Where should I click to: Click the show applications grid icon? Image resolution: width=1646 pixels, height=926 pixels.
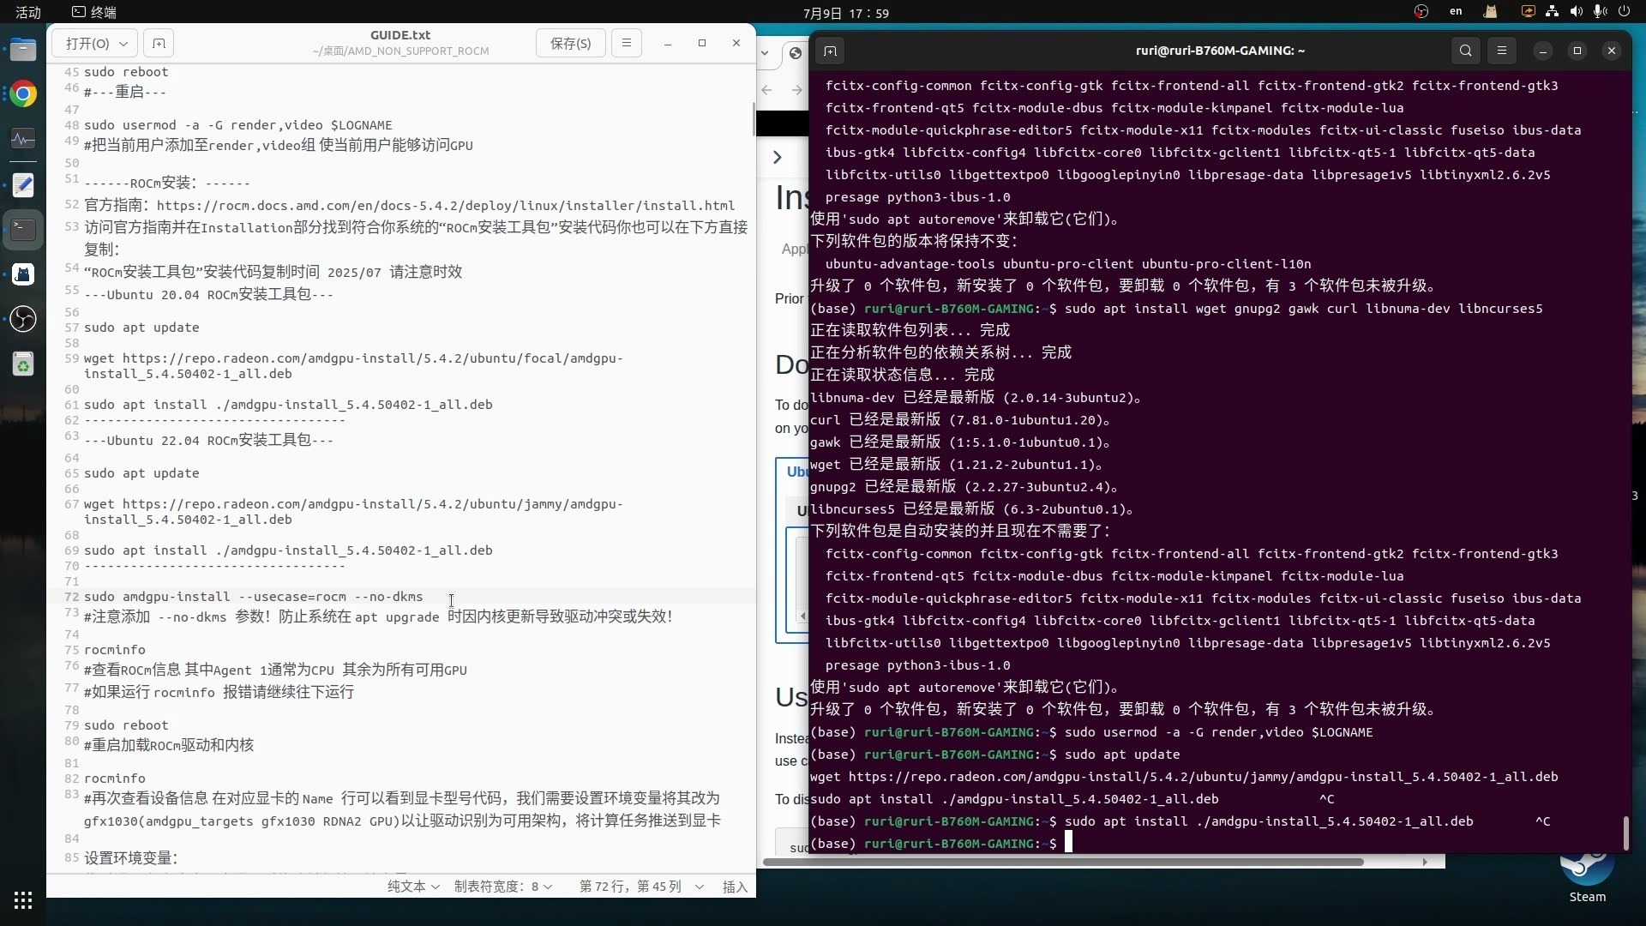[x=23, y=900]
